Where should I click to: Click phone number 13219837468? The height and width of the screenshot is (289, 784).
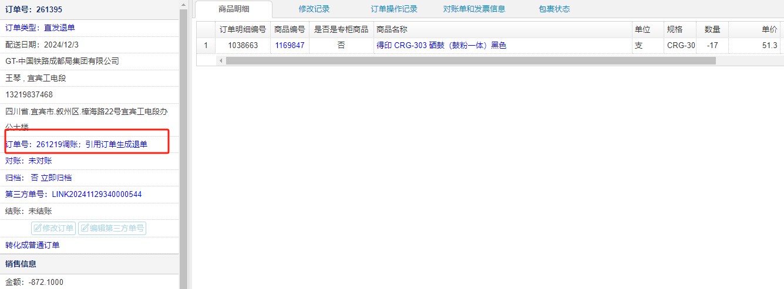(x=29, y=94)
